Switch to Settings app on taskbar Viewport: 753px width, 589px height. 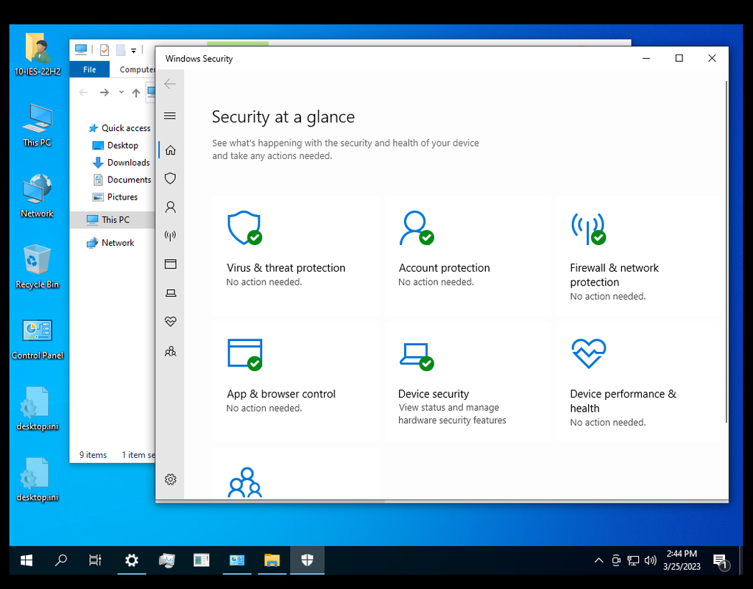click(x=132, y=560)
